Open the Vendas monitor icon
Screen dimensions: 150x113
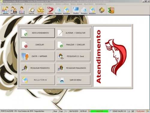76,10
